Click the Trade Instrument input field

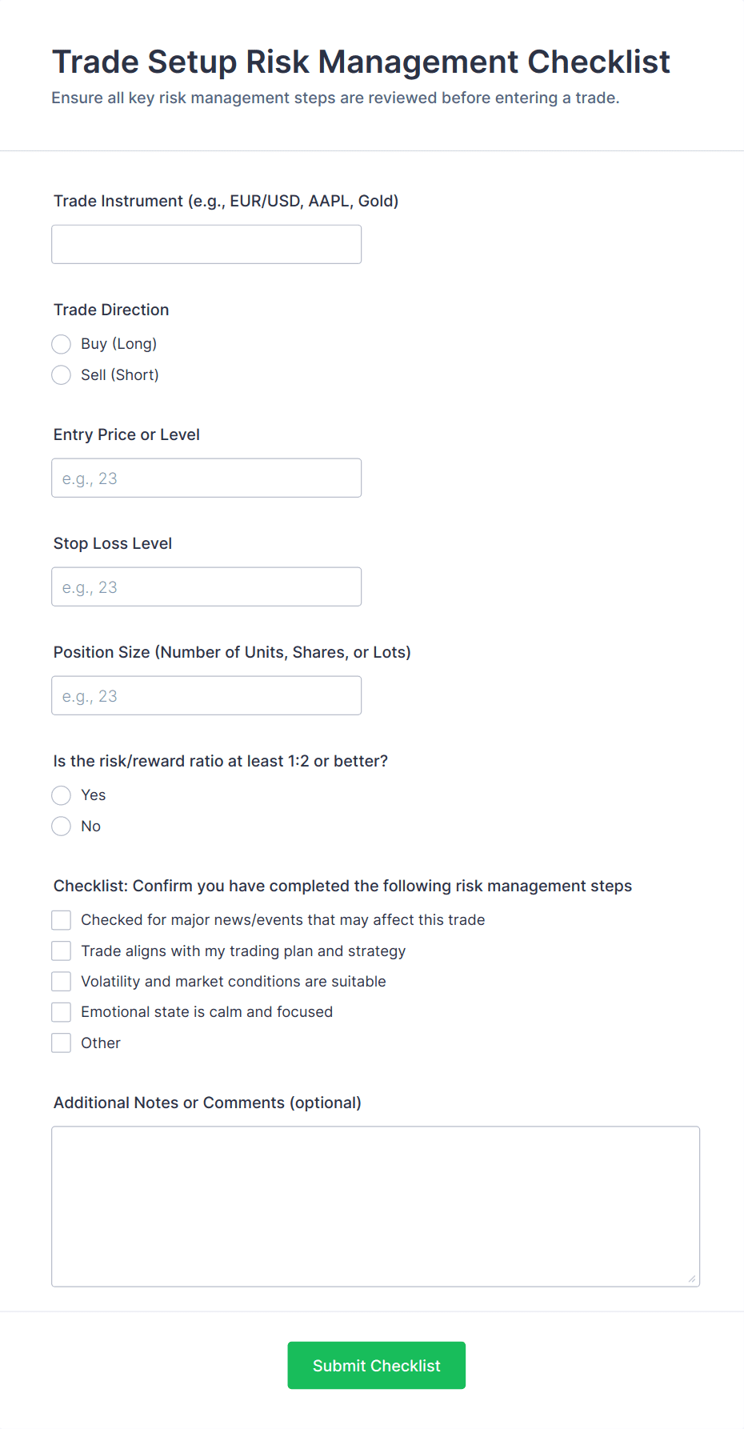point(206,244)
